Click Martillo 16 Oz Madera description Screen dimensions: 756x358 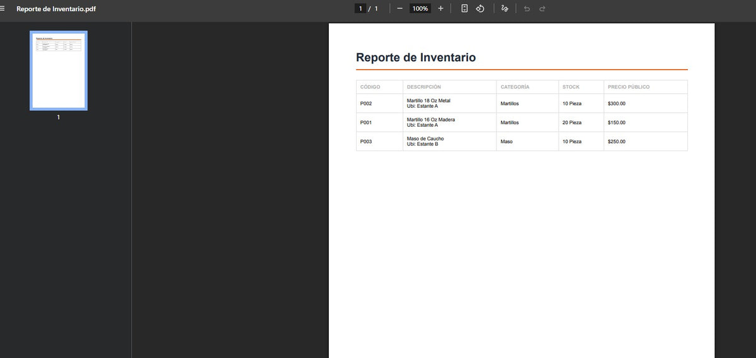431,120
